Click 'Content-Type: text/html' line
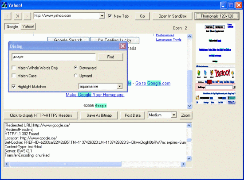This screenshot has width=244, height=180. tap(23, 147)
